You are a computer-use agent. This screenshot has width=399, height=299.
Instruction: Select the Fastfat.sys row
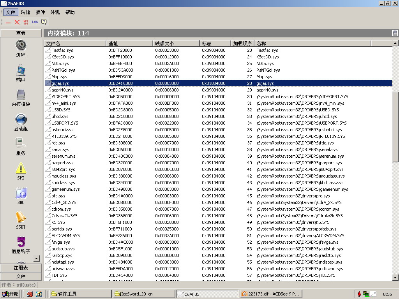(x=218, y=50)
